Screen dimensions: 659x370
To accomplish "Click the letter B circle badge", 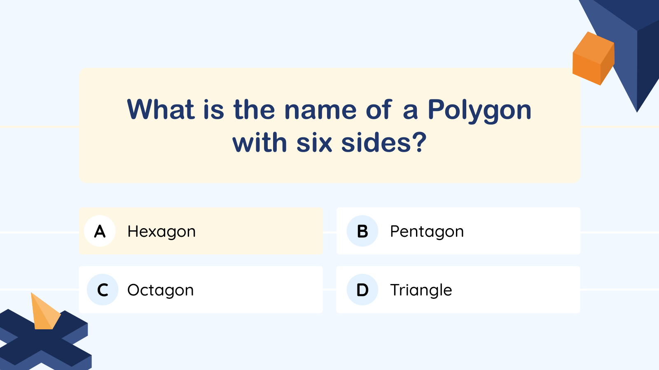I will (x=362, y=231).
